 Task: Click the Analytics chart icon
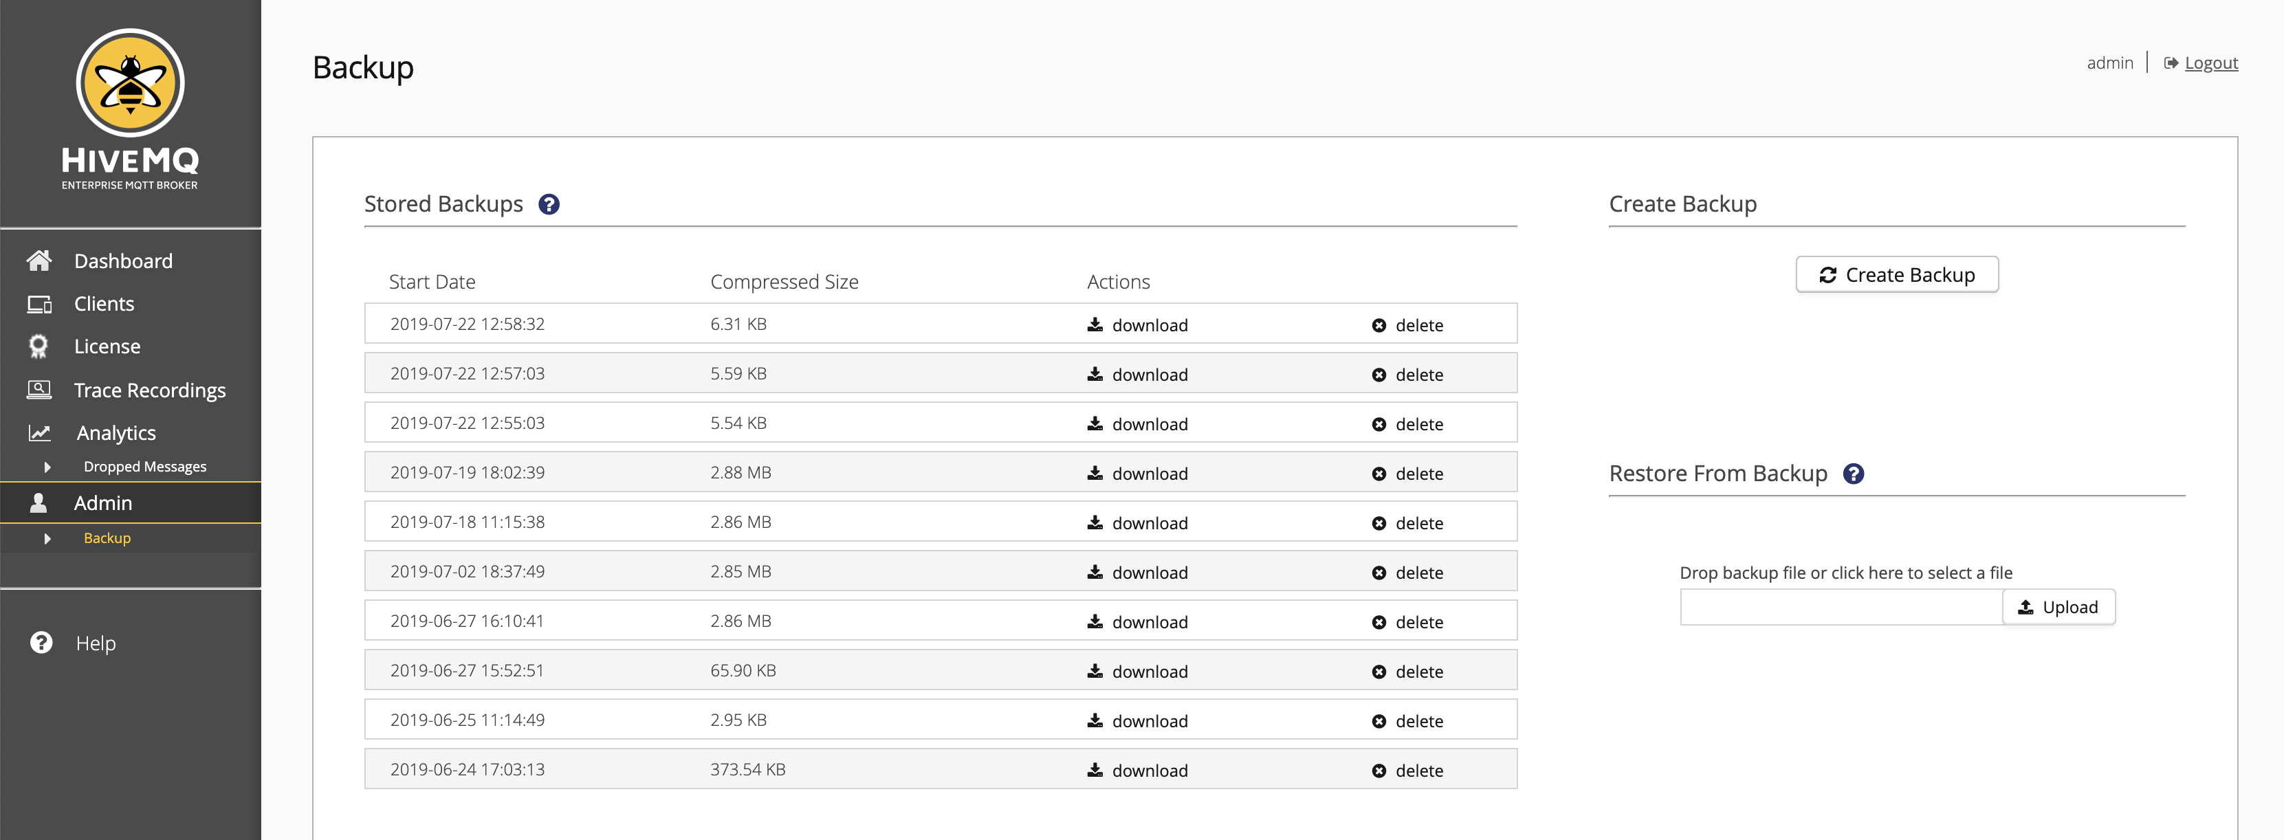(x=39, y=433)
